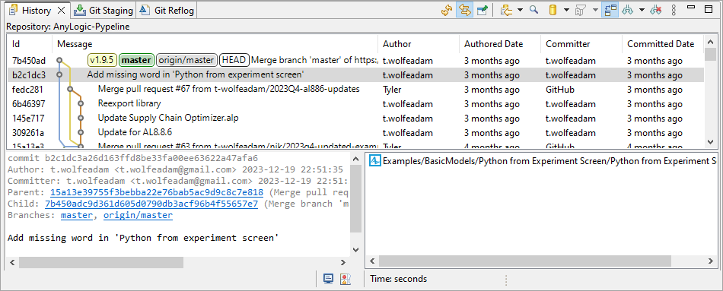Image resolution: width=723 pixels, height=291 pixels.
Task: Click commit id 309261a
Action: tap(28, 133)
